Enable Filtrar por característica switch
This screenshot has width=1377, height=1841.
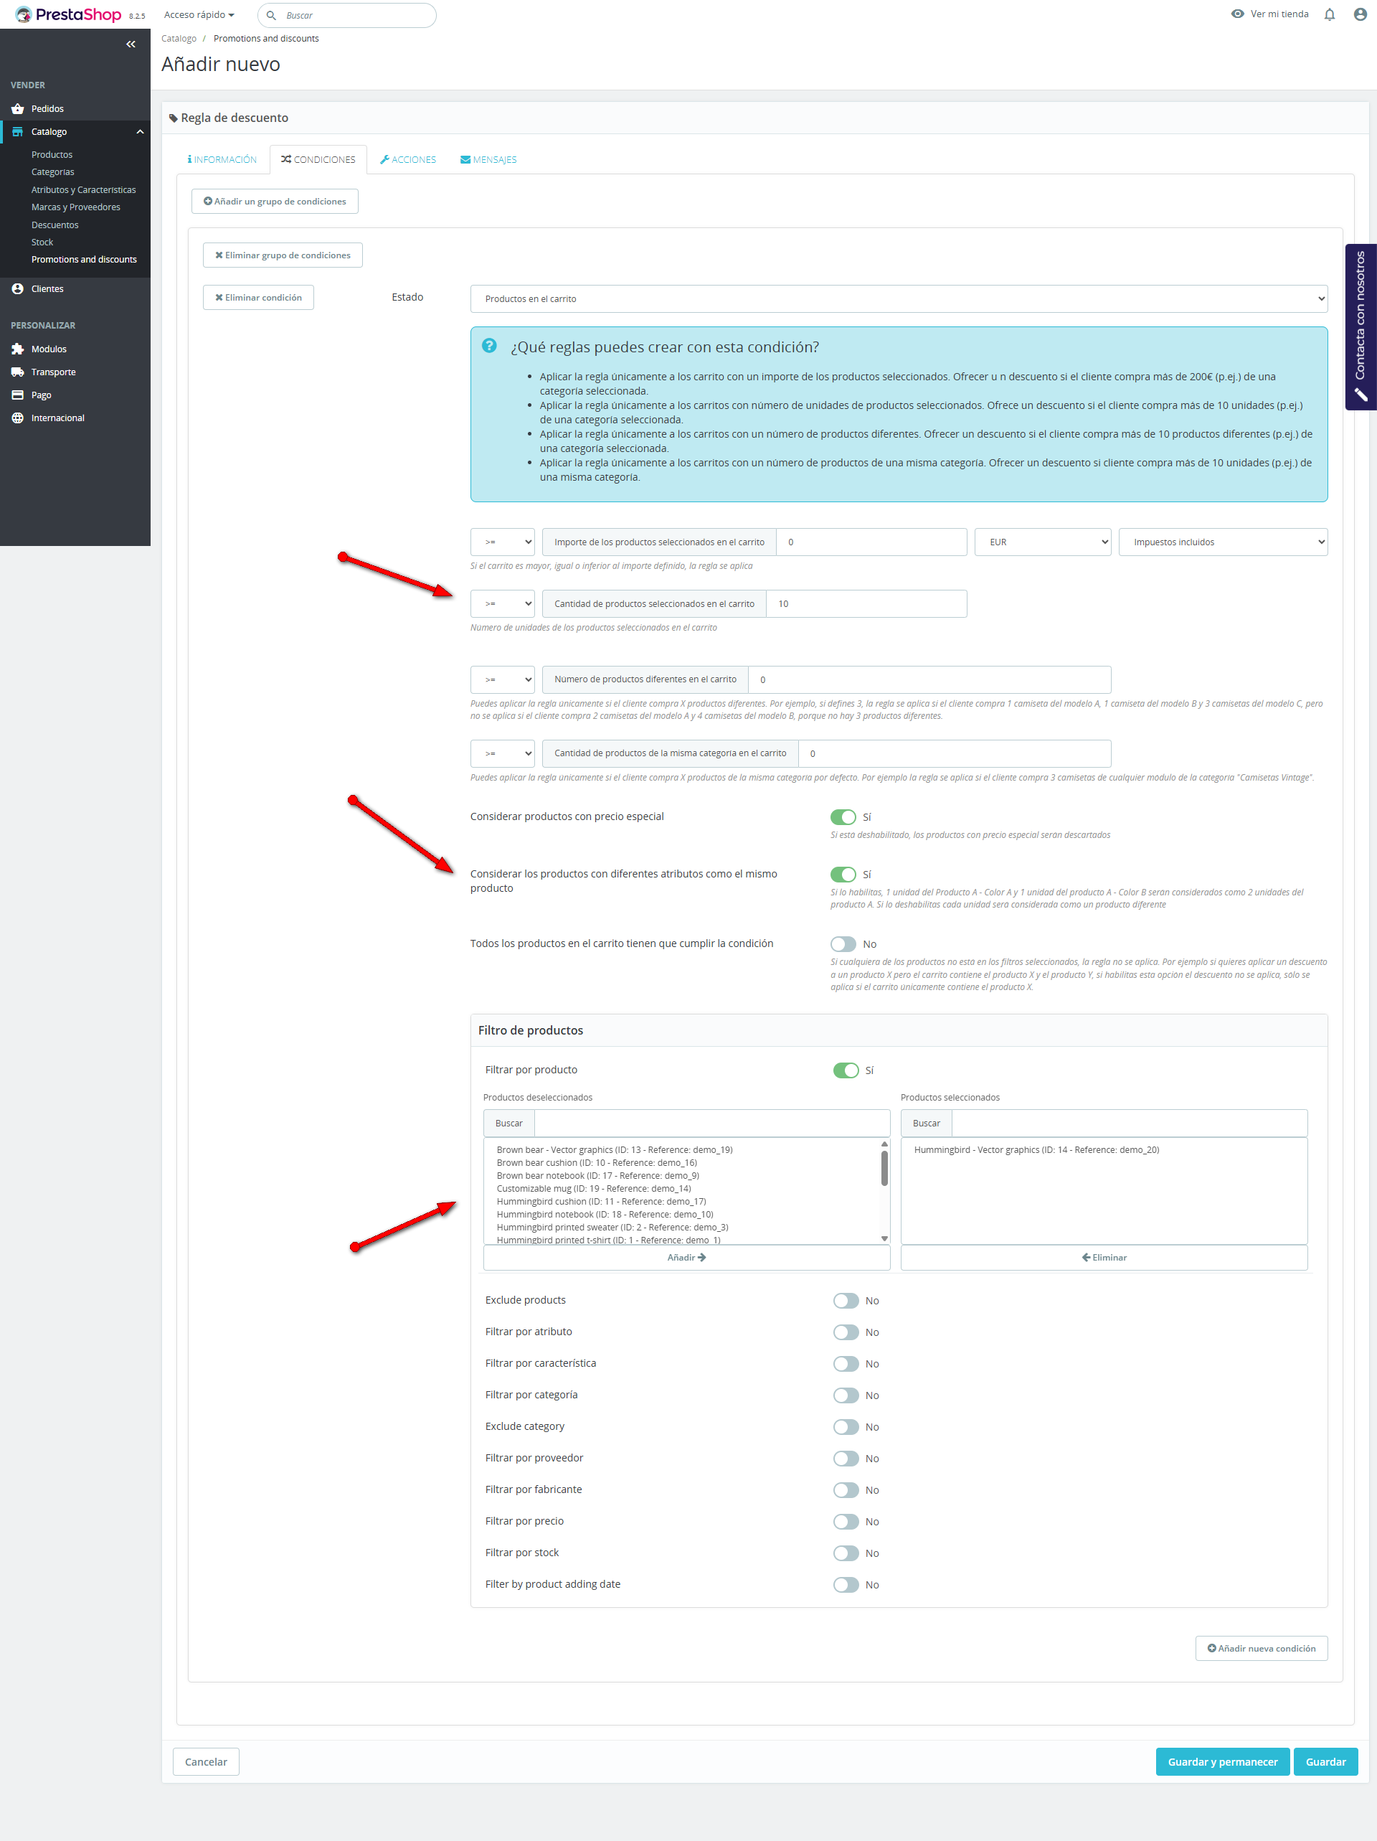click(x=846, y=1364)
